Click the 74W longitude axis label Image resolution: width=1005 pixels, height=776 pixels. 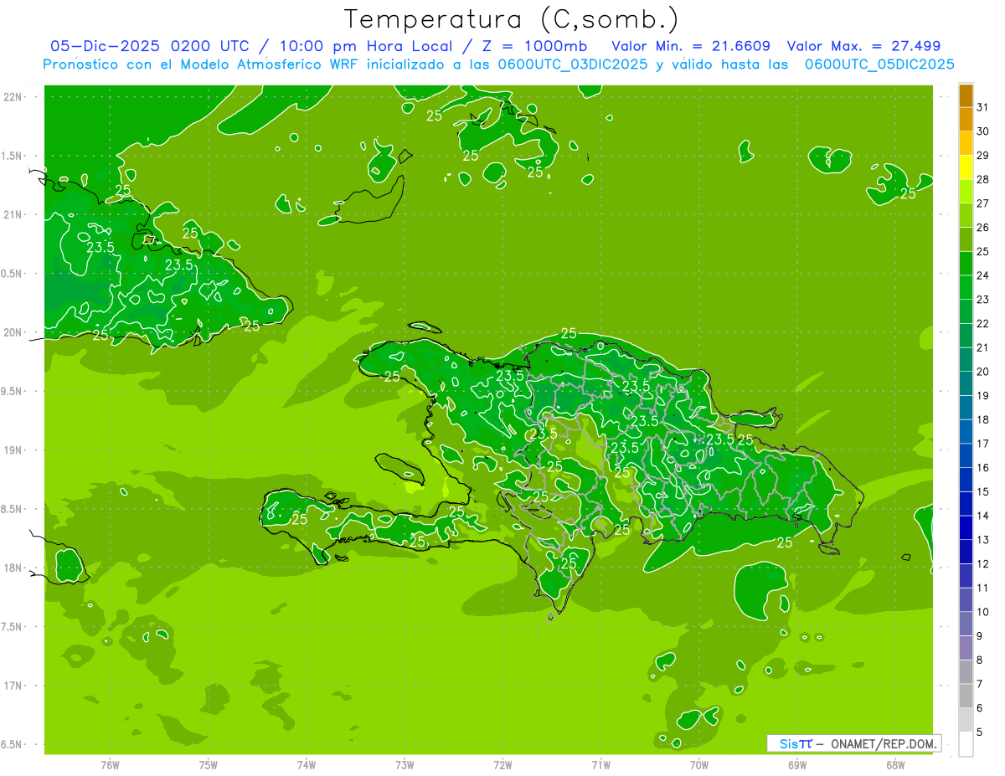pos(307,765)
